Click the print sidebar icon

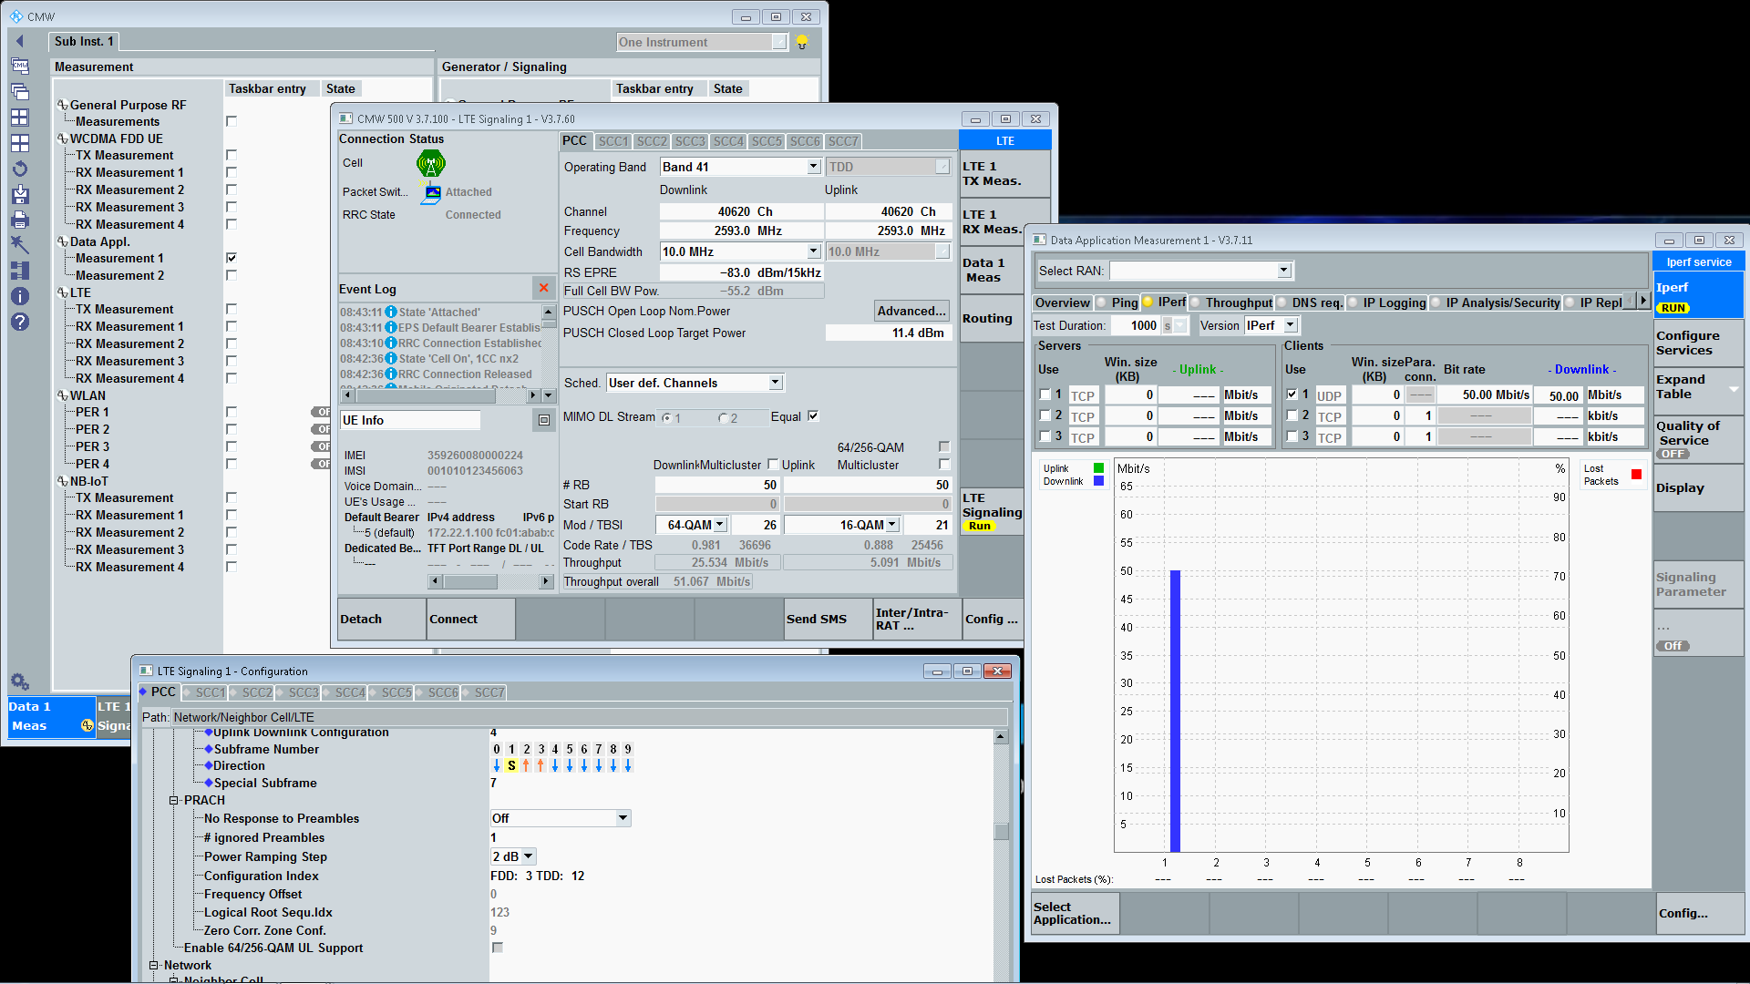tap(20, 220)
